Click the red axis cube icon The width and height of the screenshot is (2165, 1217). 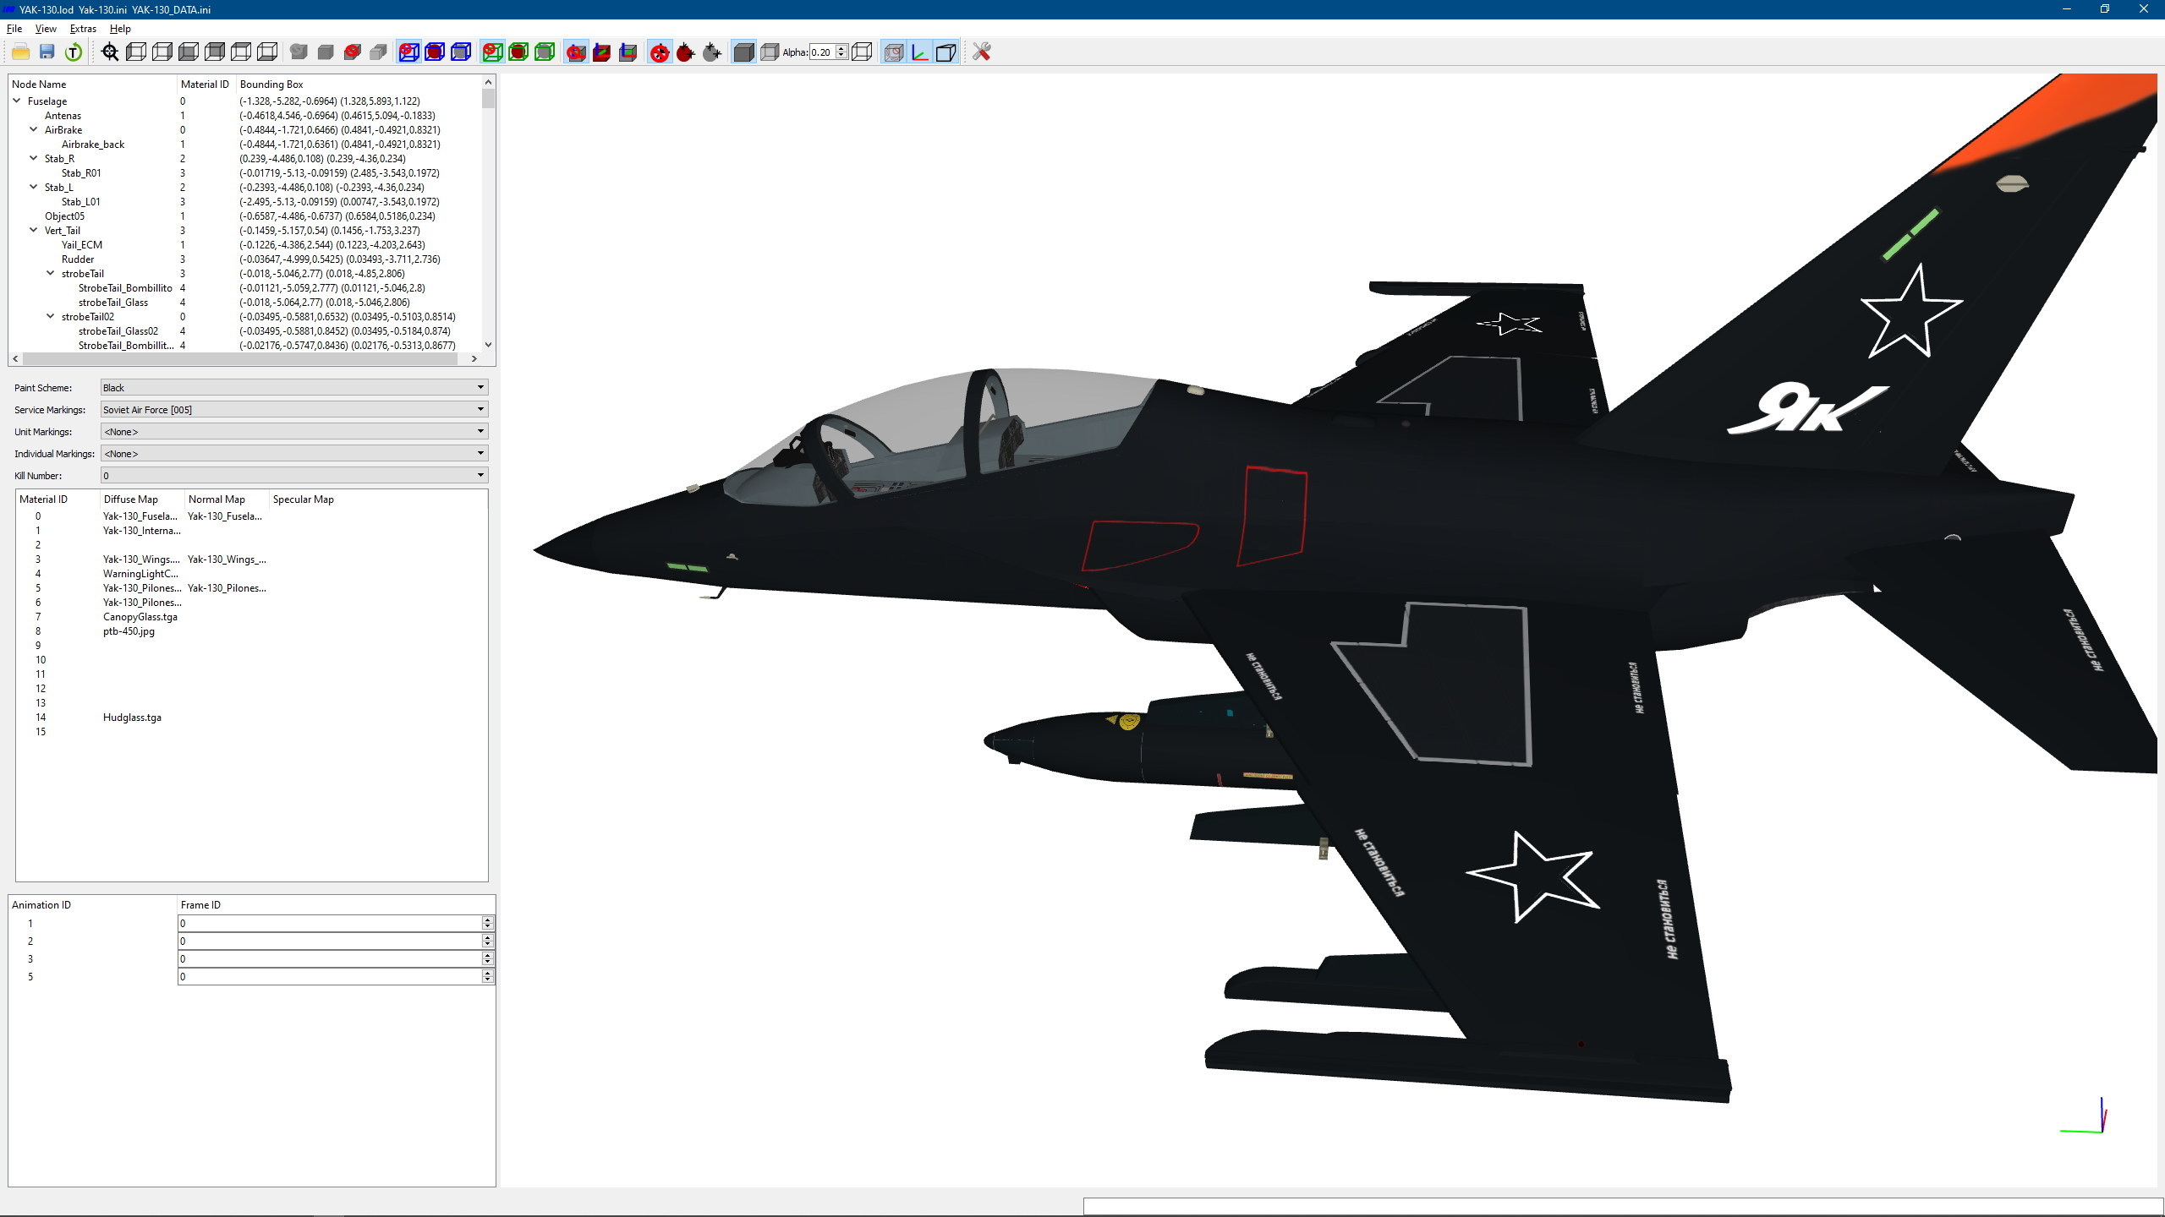(x=602, y=52)
